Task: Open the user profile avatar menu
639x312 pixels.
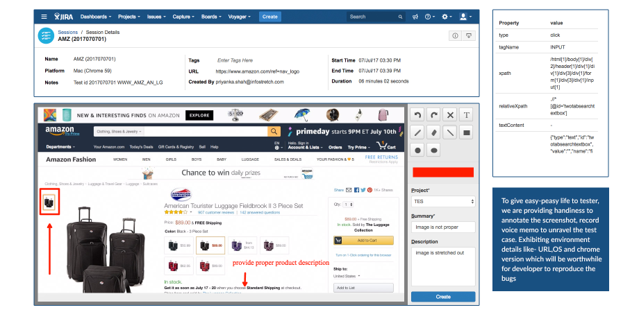Action: tap(465, 17)
